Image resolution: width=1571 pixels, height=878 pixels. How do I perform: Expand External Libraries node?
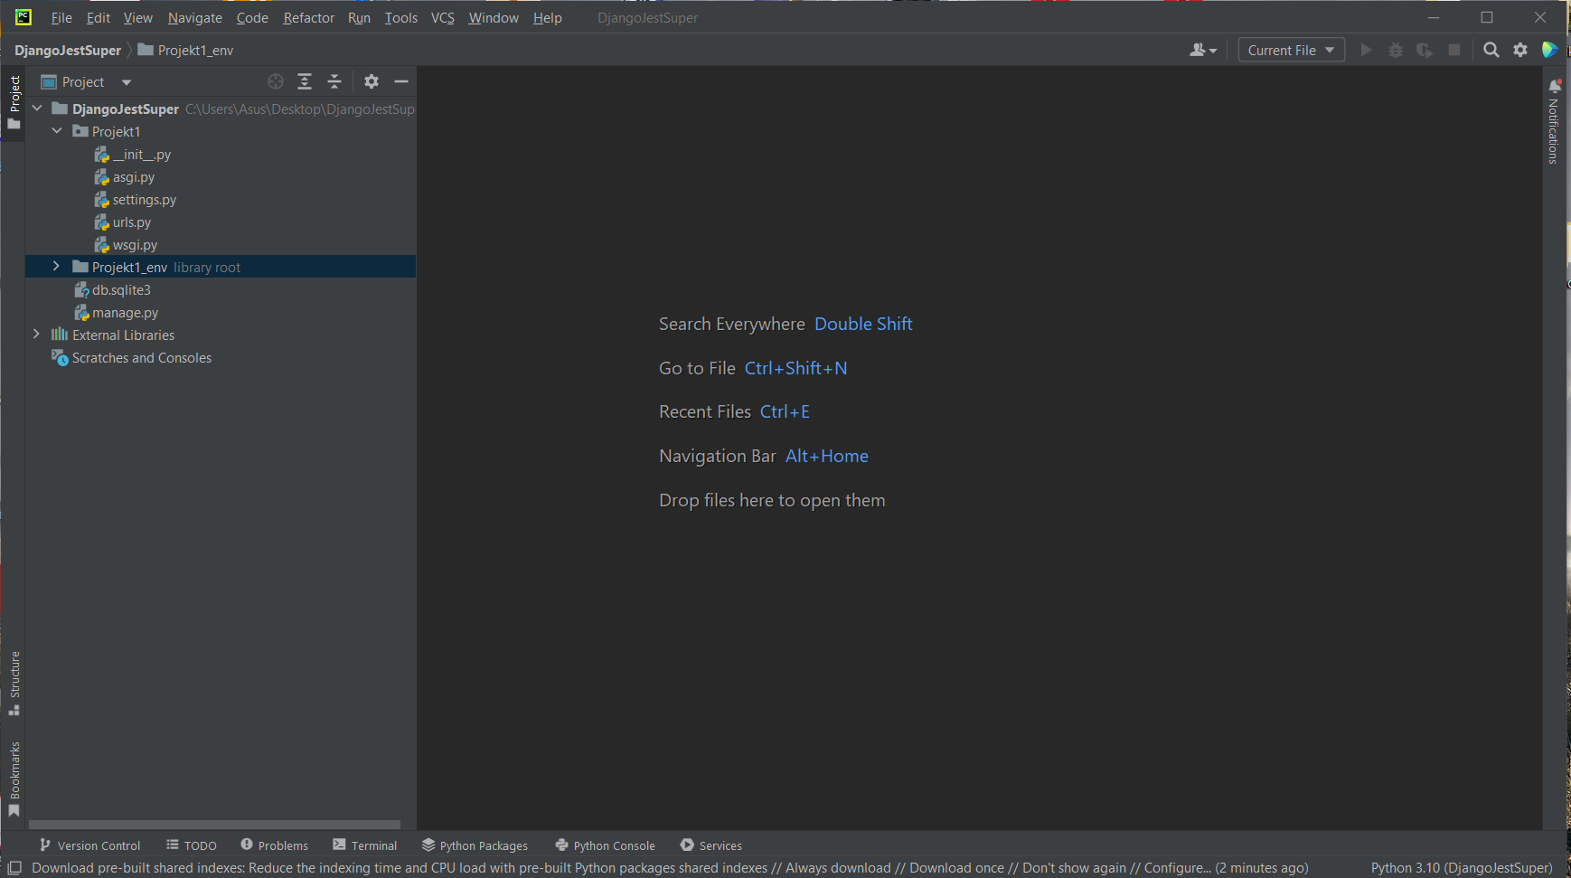pos(37,335)
